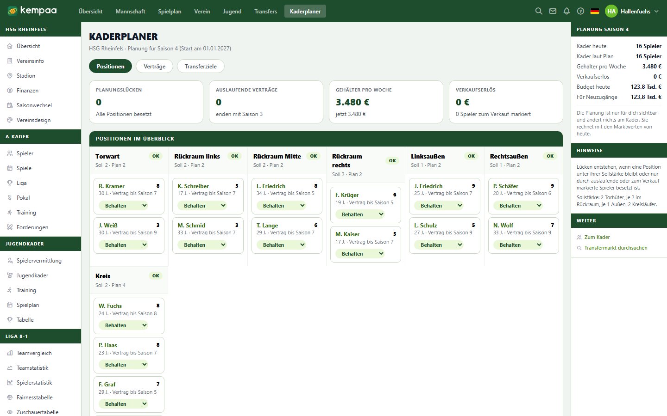The image size is (667, 416).
Task: Expand the Hallenfuchs user menu
Action: (x=632, y=11)
